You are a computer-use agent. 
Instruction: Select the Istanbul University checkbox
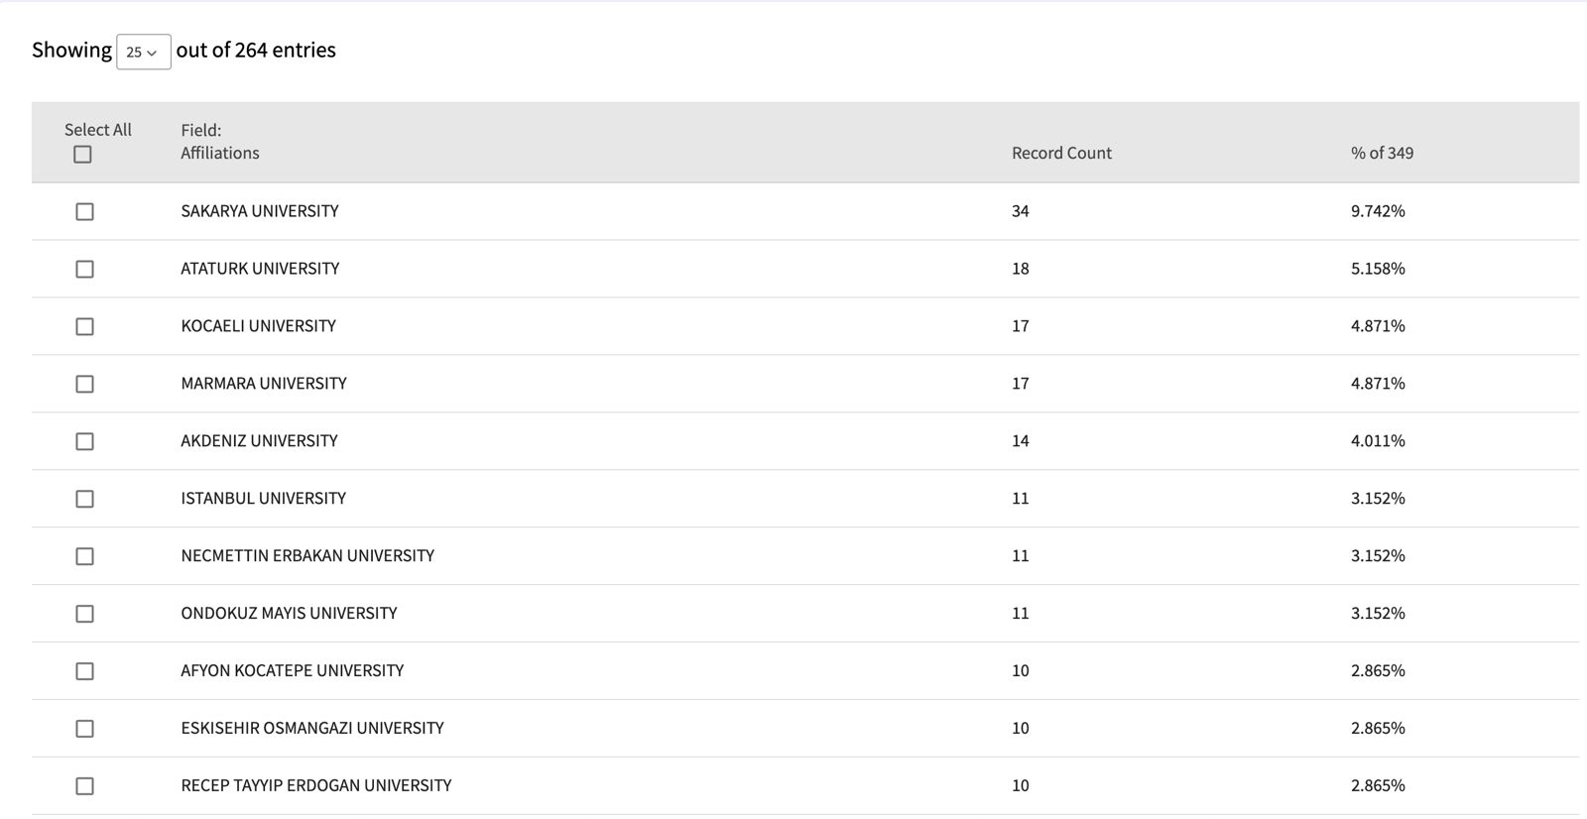[x=85, y=500]
